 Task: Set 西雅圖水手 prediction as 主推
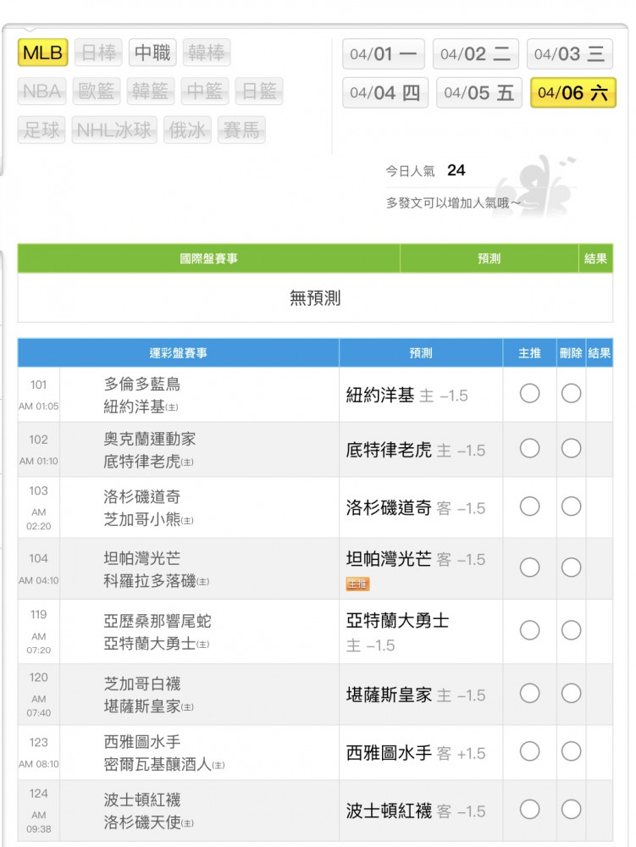coord(529,751)
